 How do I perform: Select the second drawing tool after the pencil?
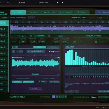coord(57,97)
